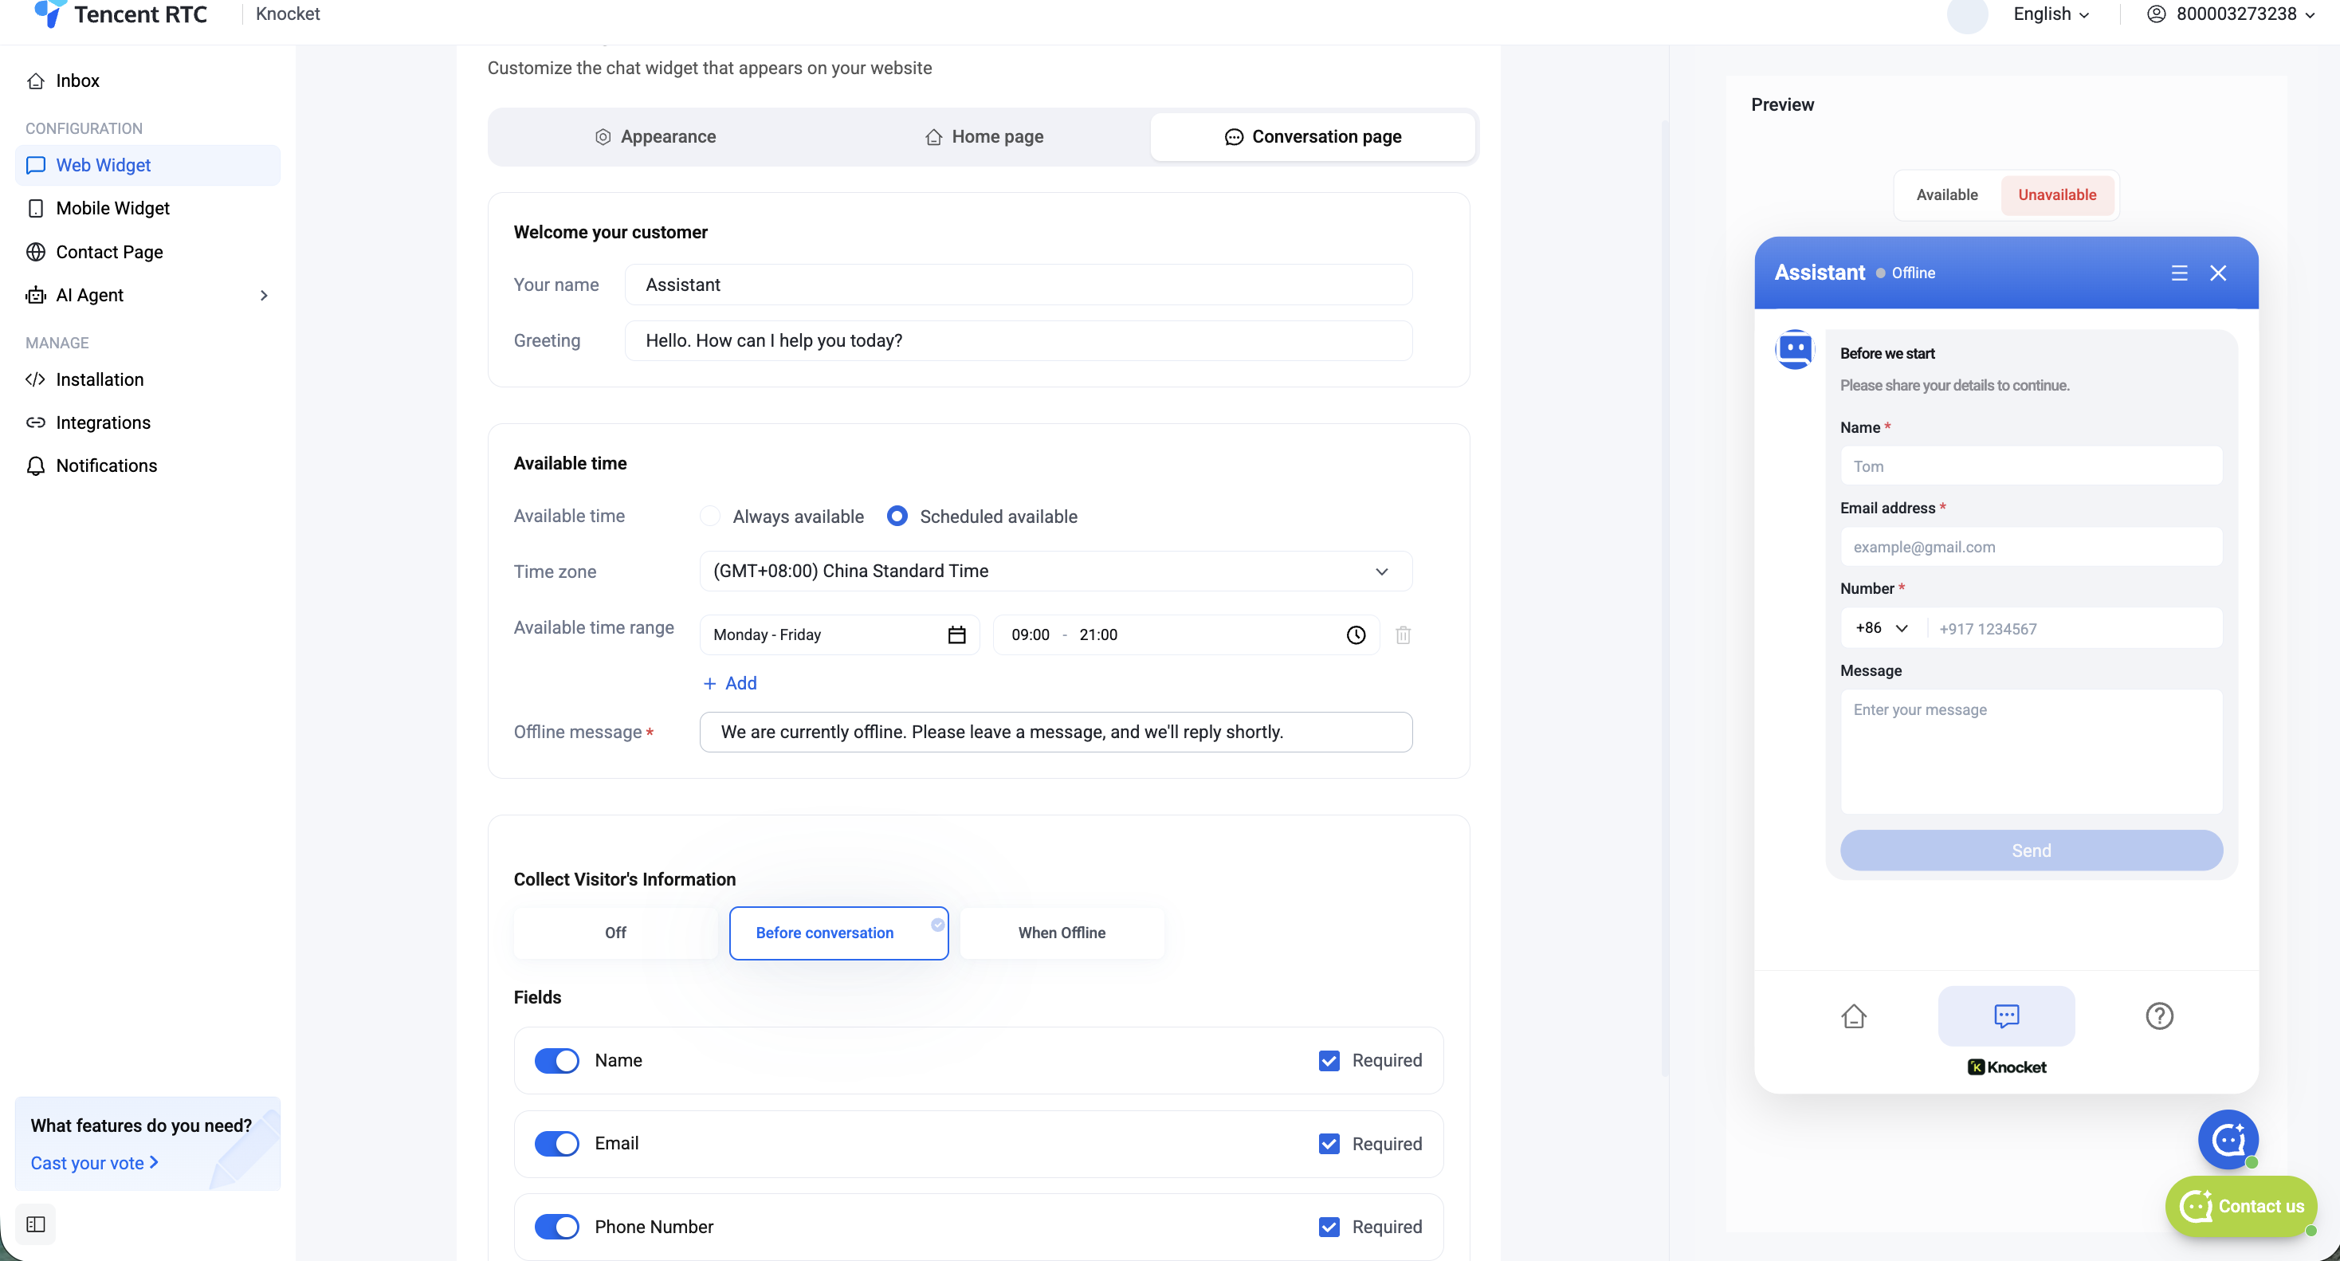The width and height of the screenshot is (2340, 1261).
Task: Open the +86 country code dropdown
Action: [x=1881, y=628]
